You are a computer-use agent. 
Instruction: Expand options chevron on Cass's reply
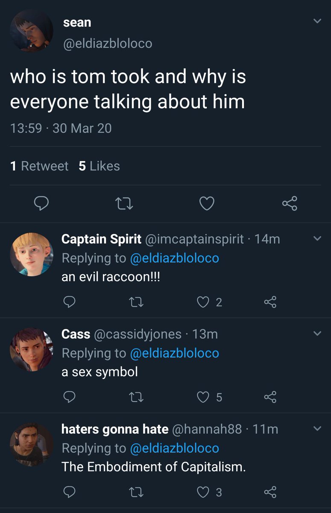pos(317,333)
